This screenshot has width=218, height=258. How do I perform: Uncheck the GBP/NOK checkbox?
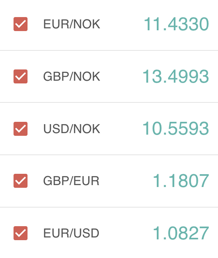[x=20, y=76]
